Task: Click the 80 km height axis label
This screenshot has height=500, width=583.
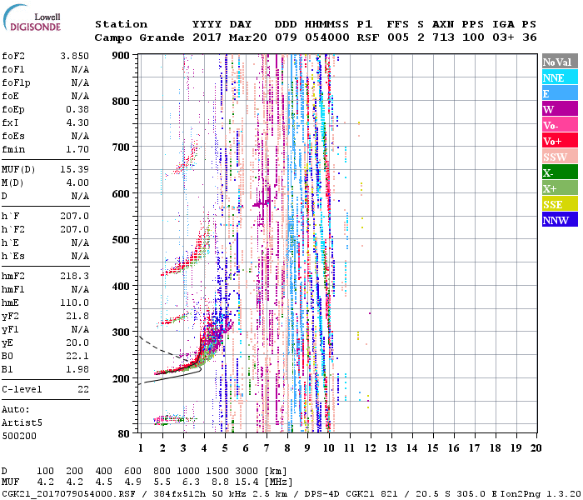Action: coord(123,433)
